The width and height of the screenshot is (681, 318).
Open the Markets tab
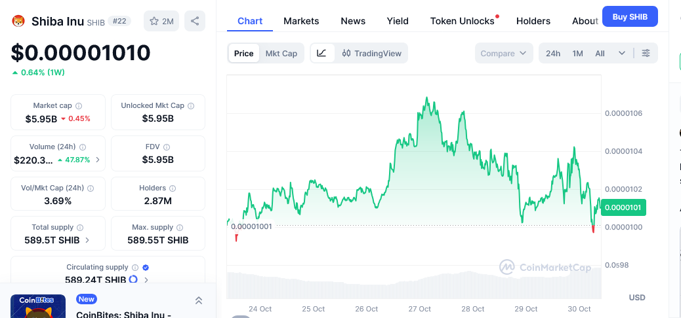pos(301,21)
